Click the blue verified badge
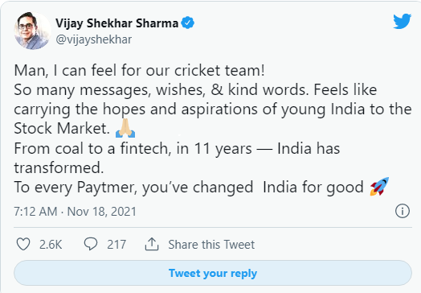The height and width of the screenshot is (293, 421). 188,23
